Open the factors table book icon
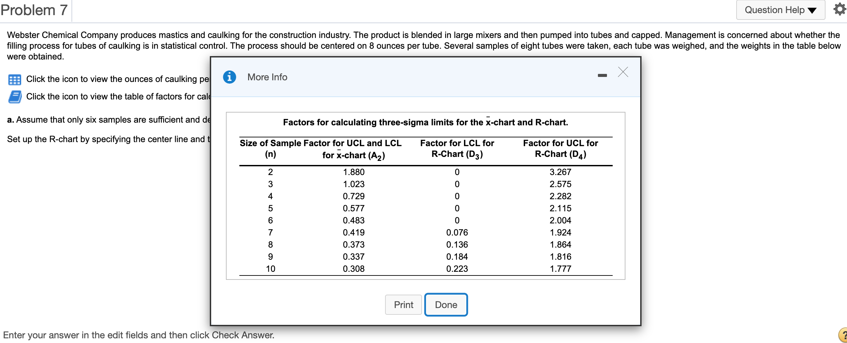 [x=15, y=96]
